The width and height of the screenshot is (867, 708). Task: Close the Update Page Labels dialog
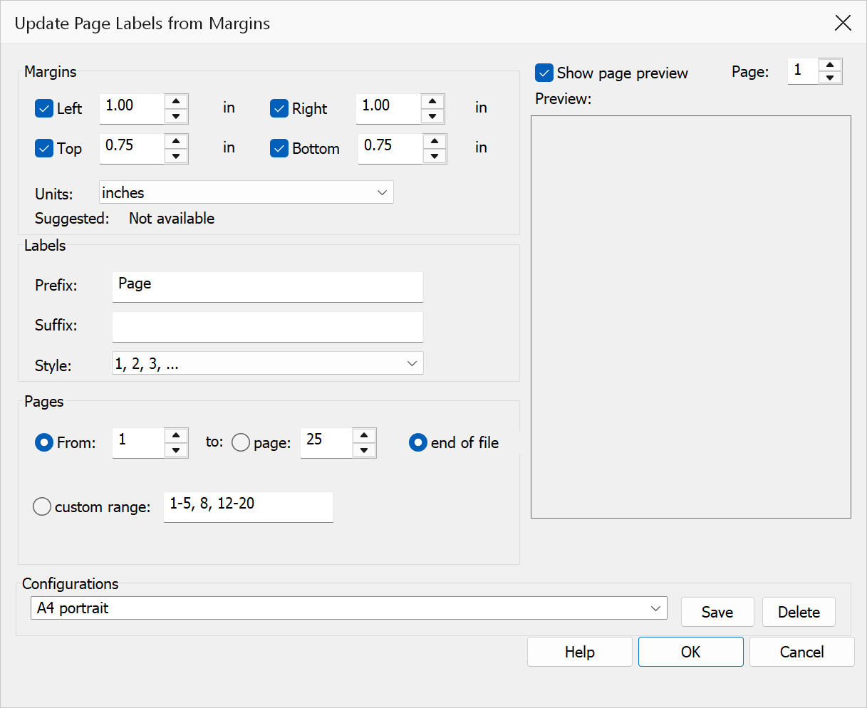(843, 23)
